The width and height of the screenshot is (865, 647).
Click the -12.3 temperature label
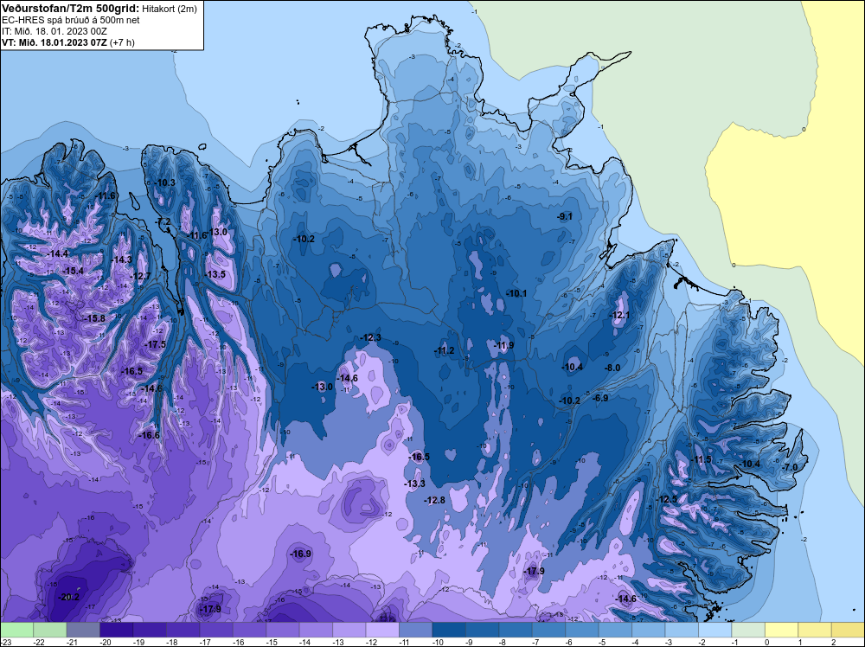point(371,337)
